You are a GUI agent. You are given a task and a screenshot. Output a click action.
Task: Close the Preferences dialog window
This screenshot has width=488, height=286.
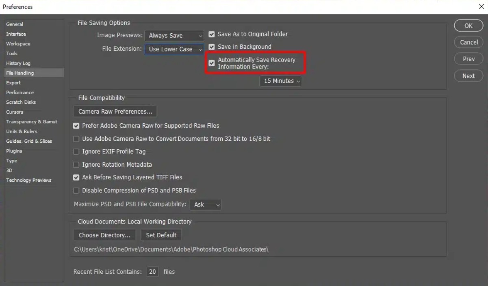[481, 6]
